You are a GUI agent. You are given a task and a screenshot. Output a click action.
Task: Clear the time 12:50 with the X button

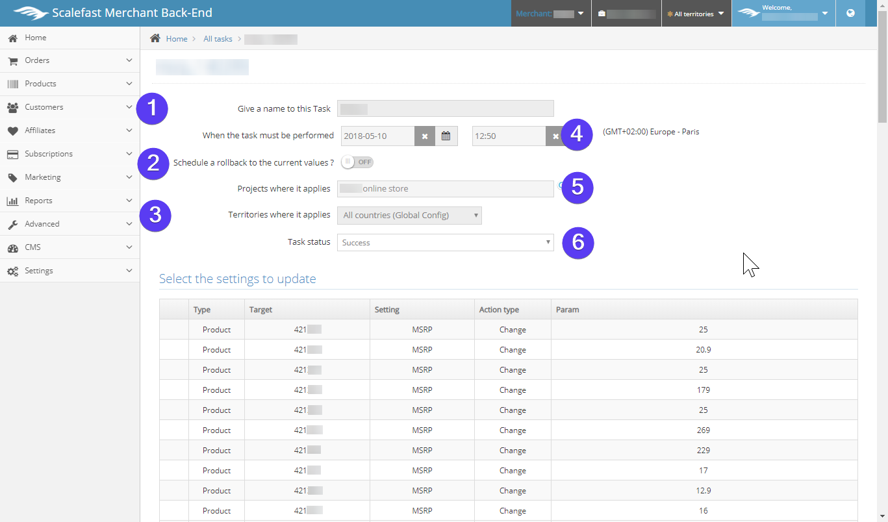click(555, 136)
